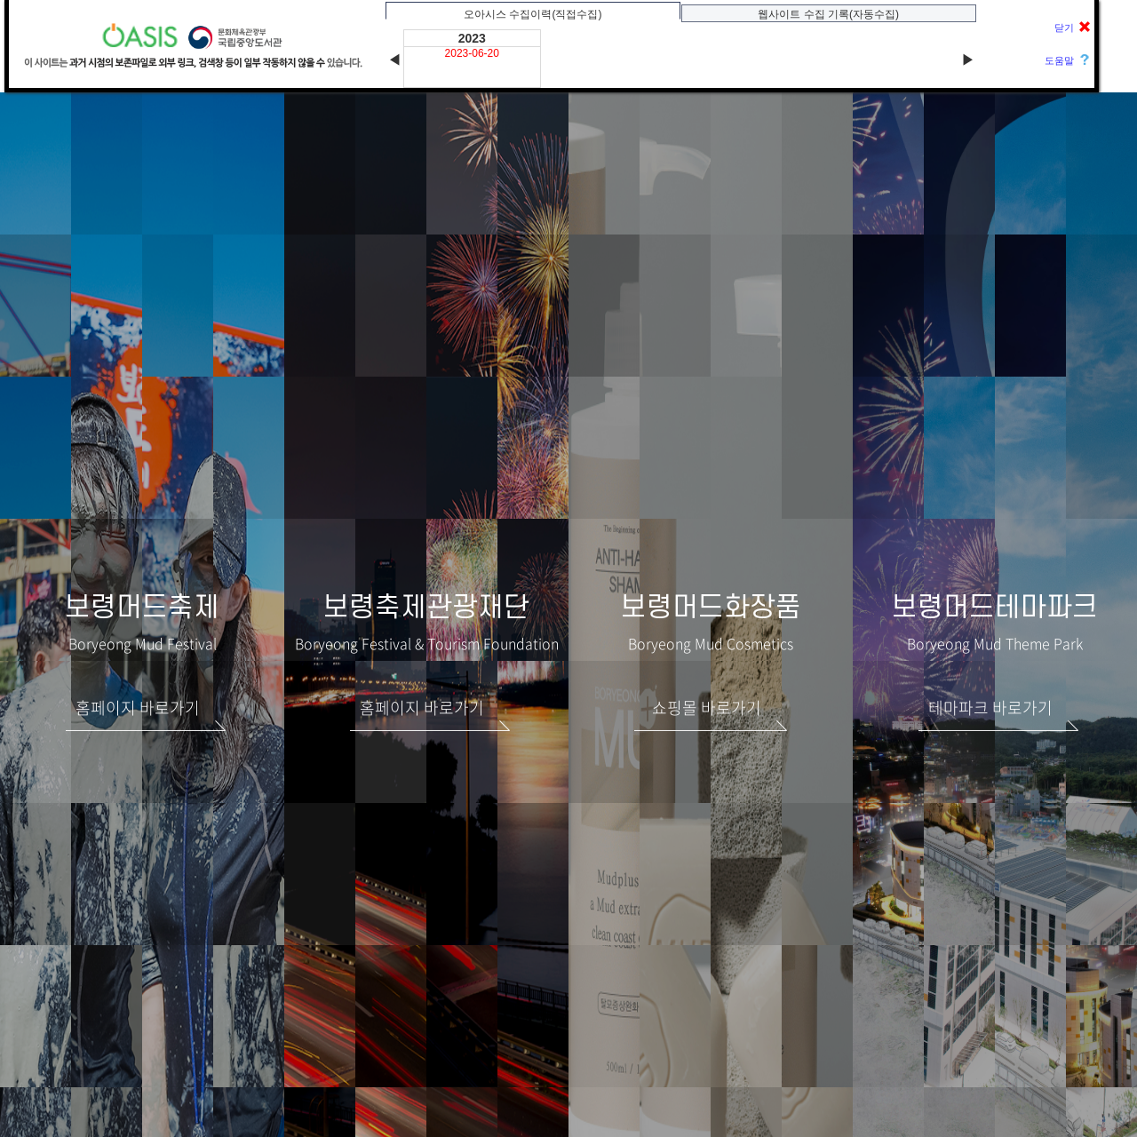The width and height of the screenshot is (1137, 1137).
Task: Open 보령축제관광재단 홈페이지 바로가기 link
Action: tap(430, 712)
